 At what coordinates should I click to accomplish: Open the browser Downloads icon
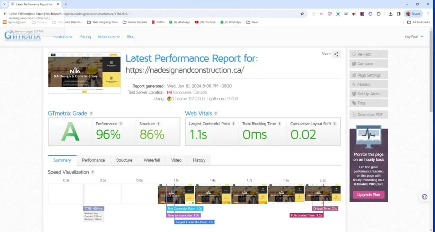(391, 14)
